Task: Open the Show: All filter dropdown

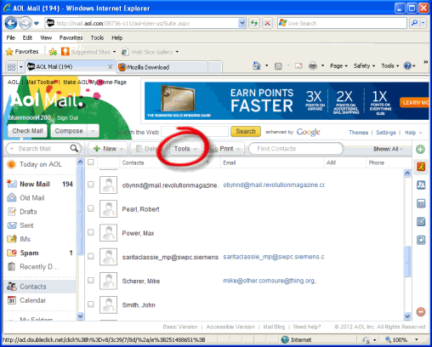Action: (x=388, y=149)
